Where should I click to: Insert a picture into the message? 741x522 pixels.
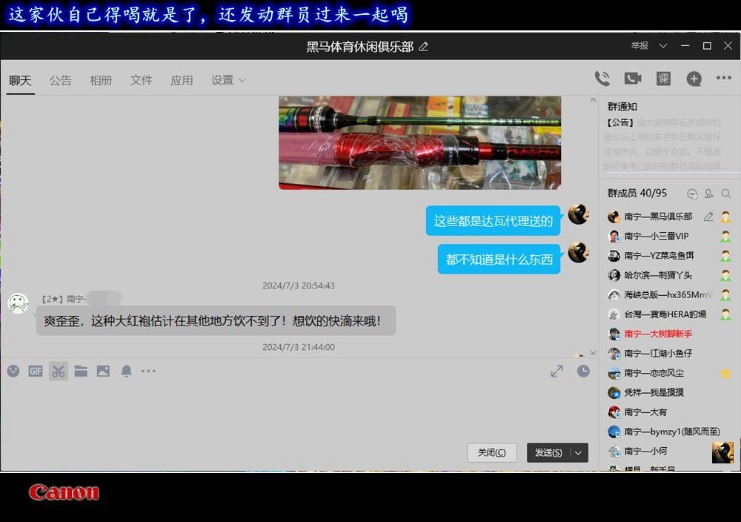(103, 371)
